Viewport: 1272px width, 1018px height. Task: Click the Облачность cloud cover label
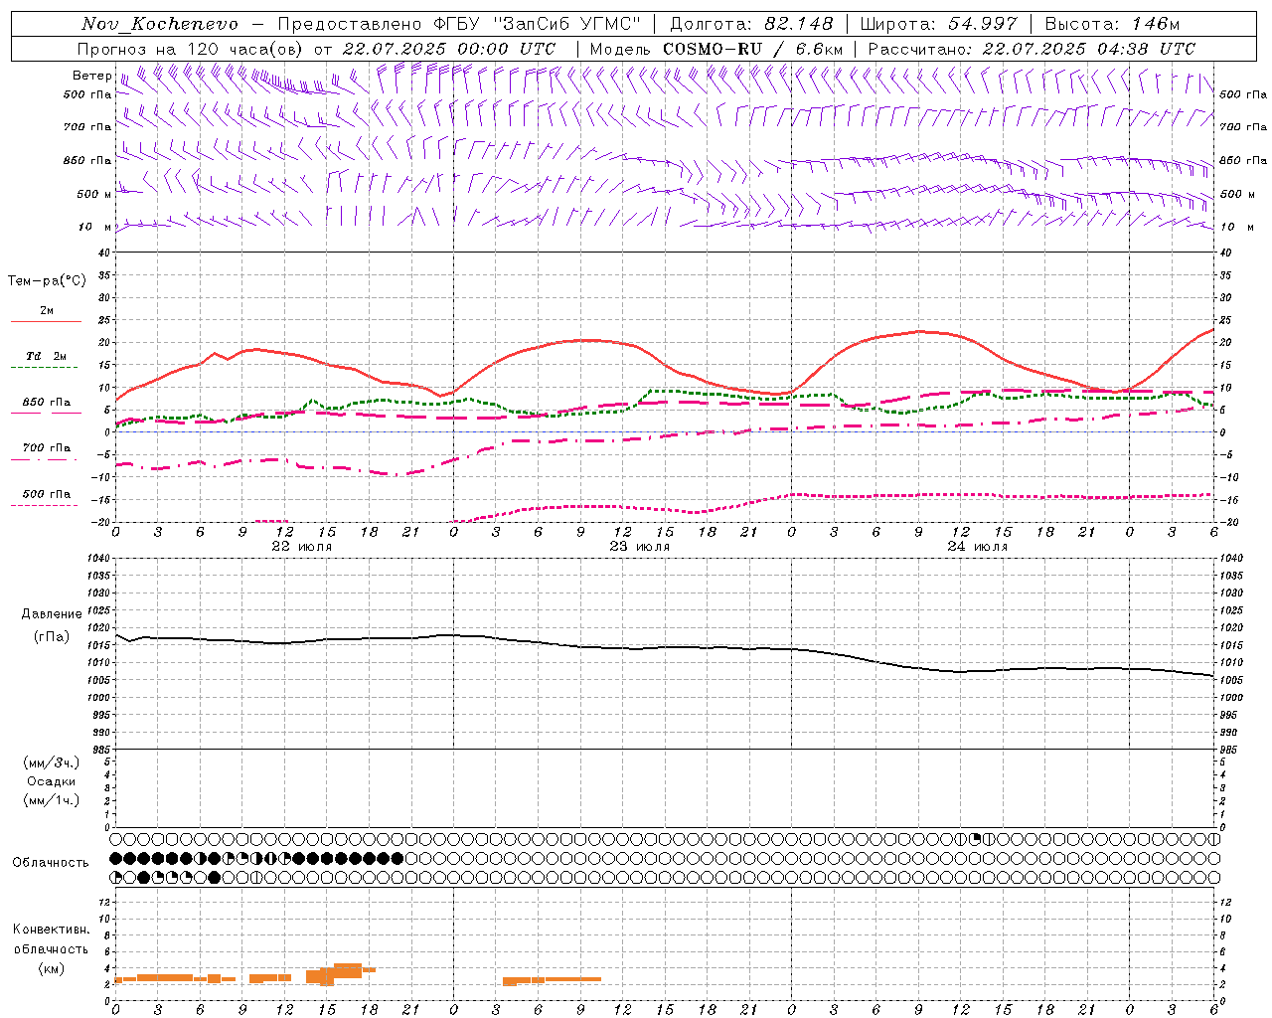coord(51,863)
